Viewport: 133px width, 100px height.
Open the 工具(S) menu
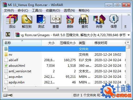[x=37, y=11]
